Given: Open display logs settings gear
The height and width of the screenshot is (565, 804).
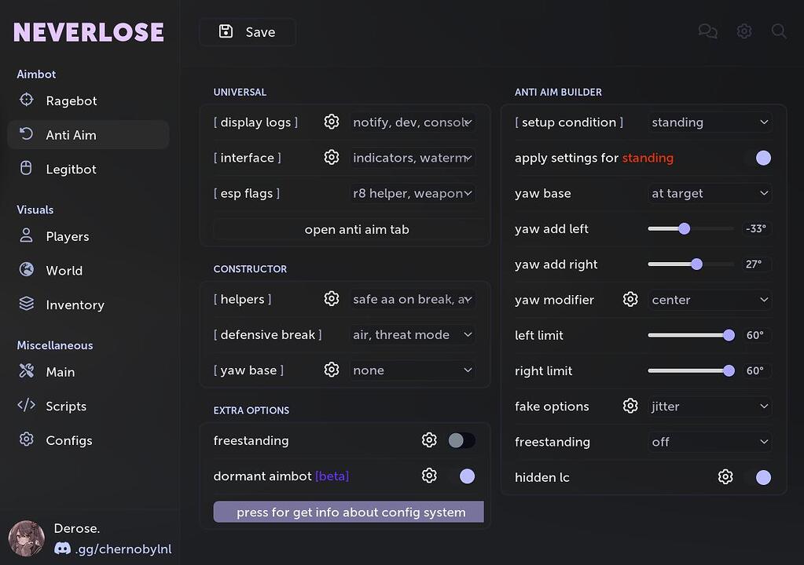Looking at the screenshot, I should pos(331,122).
